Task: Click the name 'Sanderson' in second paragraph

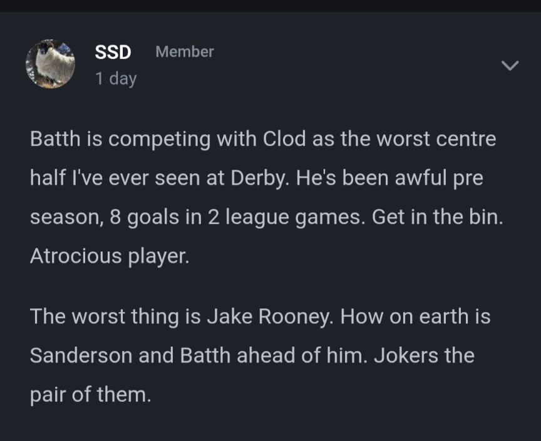Action: pos(81,355)
